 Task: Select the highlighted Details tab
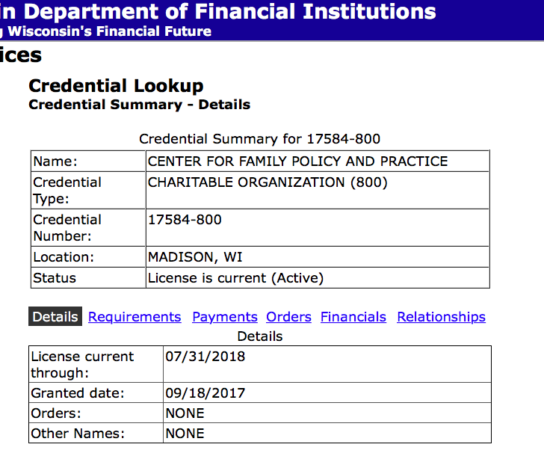click(x=55, y=317)
